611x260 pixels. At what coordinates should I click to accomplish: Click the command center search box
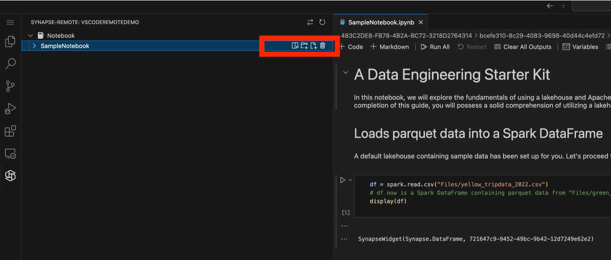(591, 6)
